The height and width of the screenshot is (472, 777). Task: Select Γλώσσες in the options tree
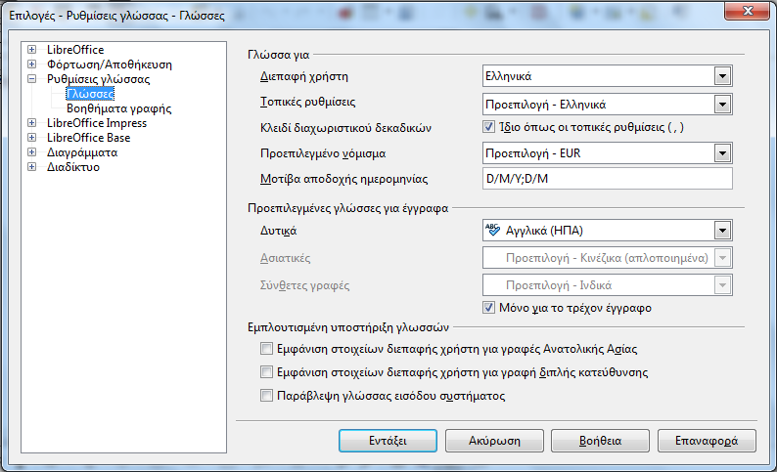(90, 94)
